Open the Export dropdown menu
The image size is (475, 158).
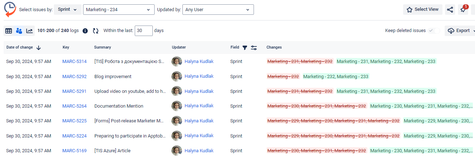(x=460, y=31)
